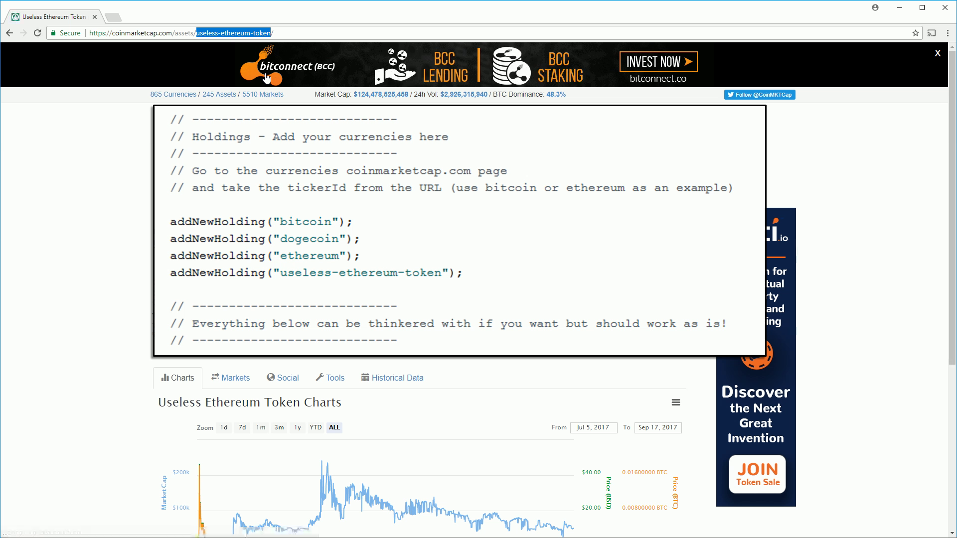
Task: Open the chart hamburger export menu
Action: click(676, 403)
